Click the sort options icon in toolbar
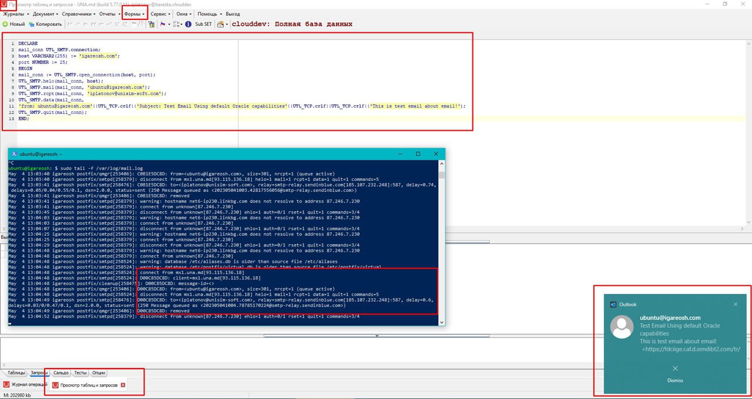The height and width of the screenshot is (399, 752). click(177, 24)
